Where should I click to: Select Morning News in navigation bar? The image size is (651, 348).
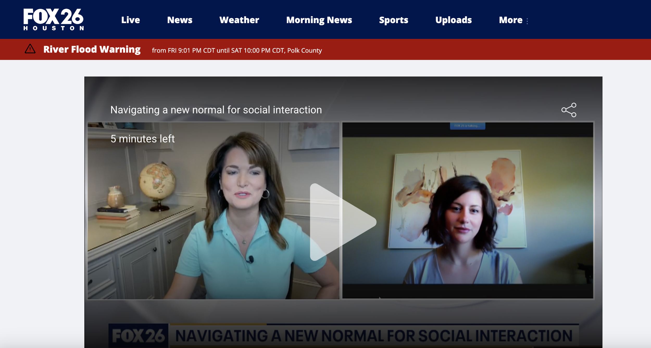click(x=319, y=20)
